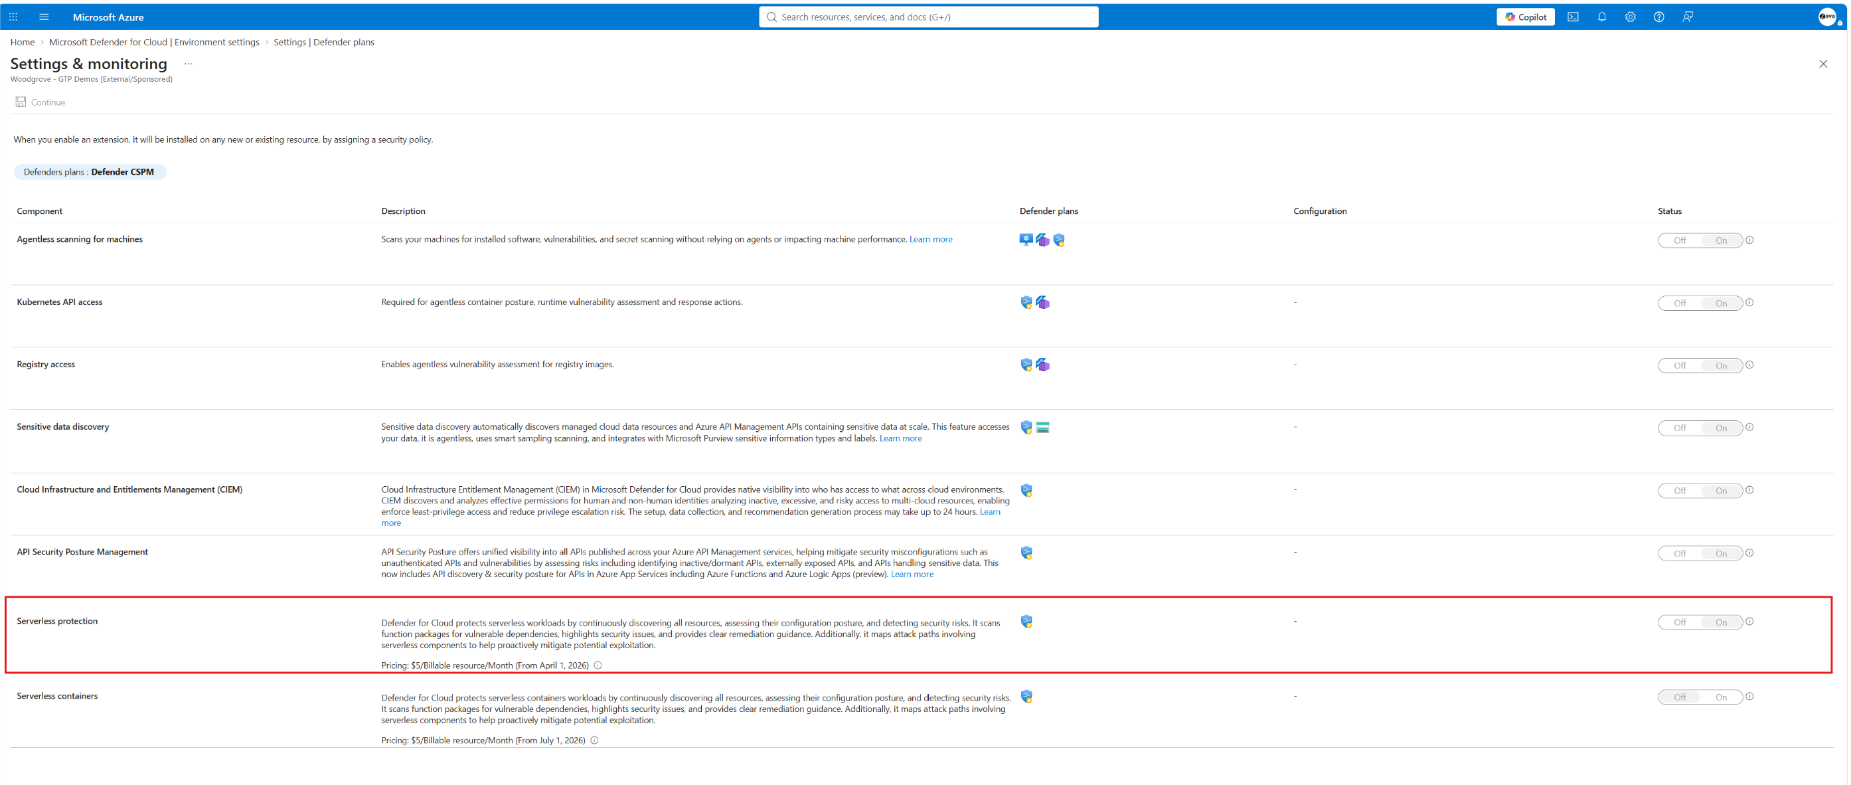
Task: Click the shield plan icon in Registry access row
Action: (x=1026, y=365)
